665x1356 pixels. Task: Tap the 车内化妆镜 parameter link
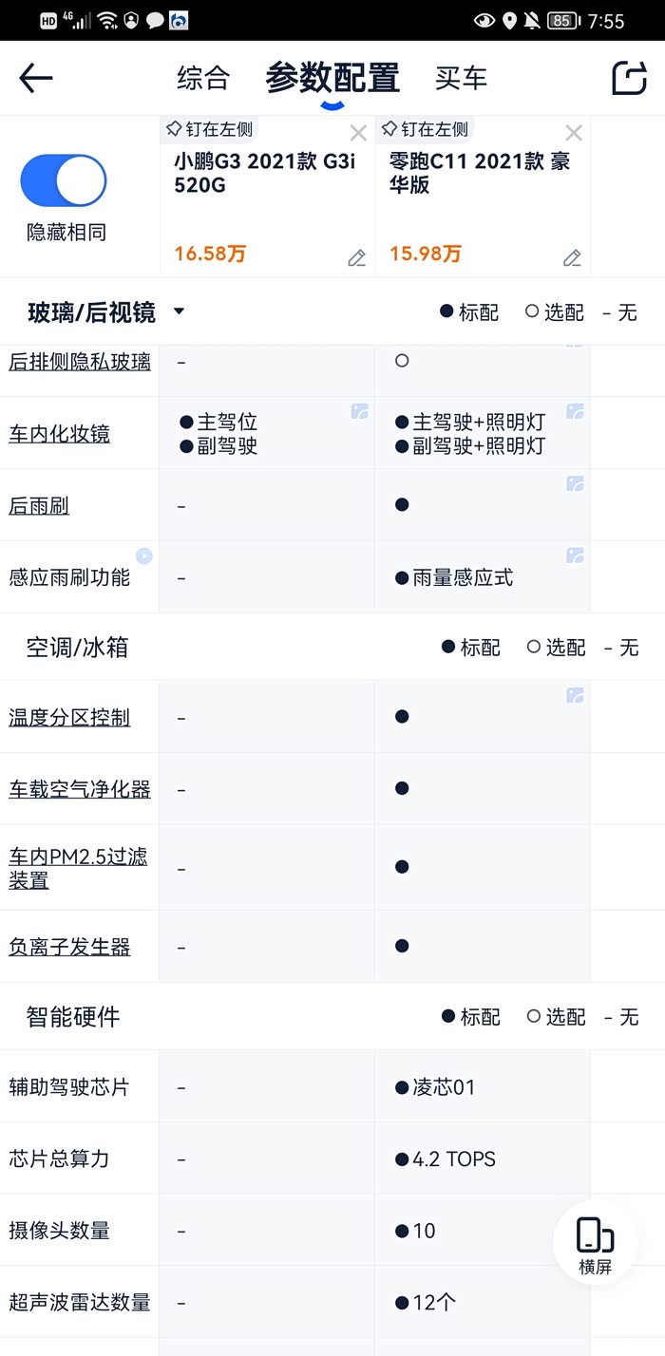pyautogui.click(x=59, y=434)
